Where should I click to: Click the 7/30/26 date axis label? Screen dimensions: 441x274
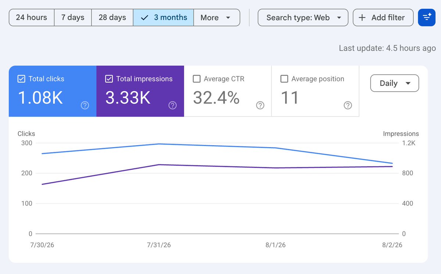click(x=42, y=245)
